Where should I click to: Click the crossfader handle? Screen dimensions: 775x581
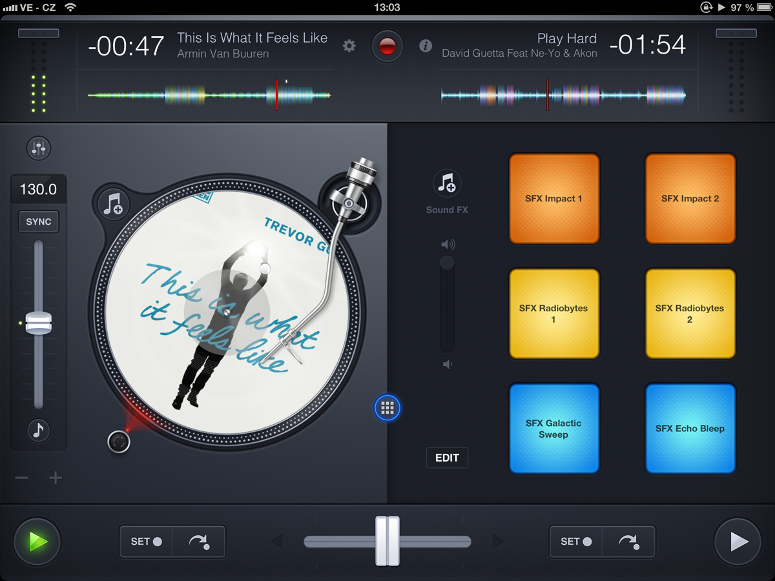[x=387, y=541]
